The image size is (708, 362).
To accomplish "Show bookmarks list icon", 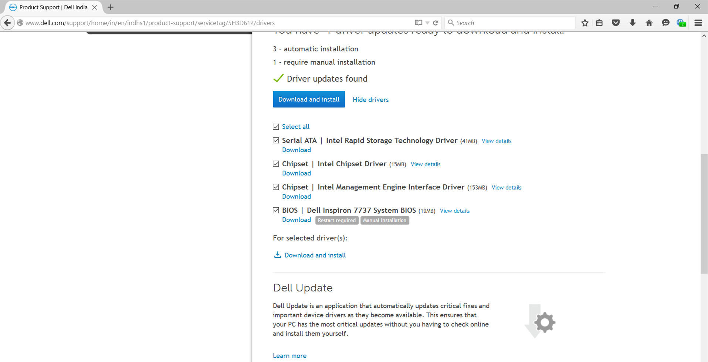I will (x=599, y=23).
